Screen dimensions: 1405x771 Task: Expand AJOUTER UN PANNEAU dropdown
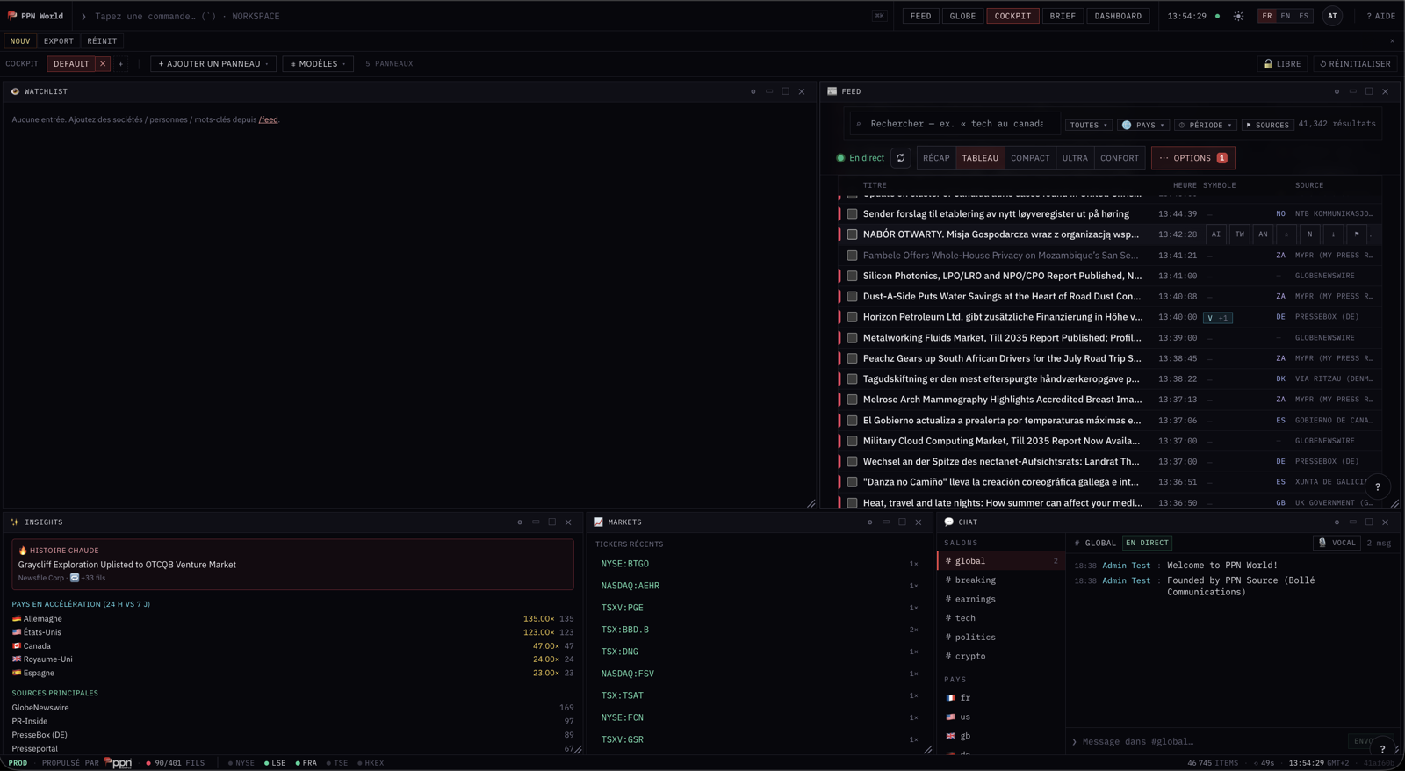coord(213,64)
